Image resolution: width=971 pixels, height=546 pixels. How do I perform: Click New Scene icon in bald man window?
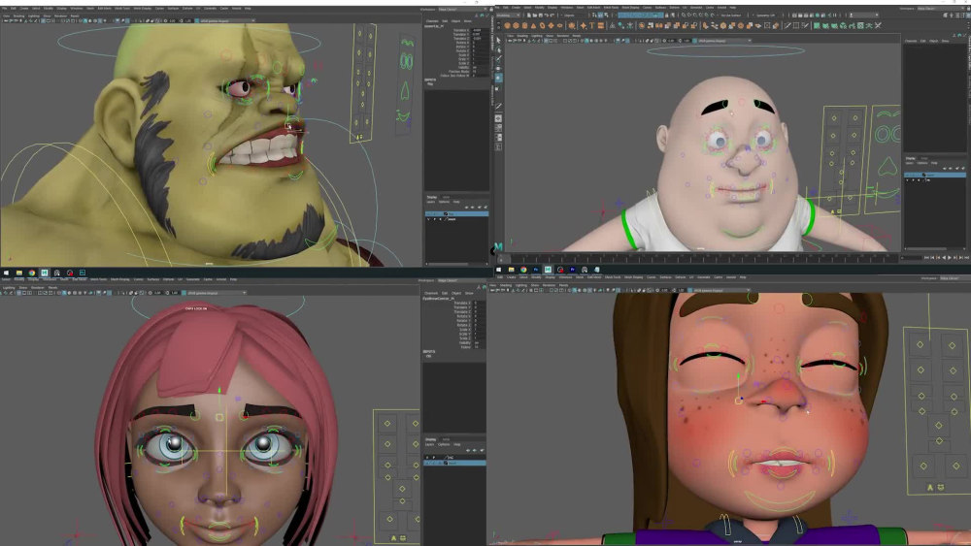click(x=529, y=15)
